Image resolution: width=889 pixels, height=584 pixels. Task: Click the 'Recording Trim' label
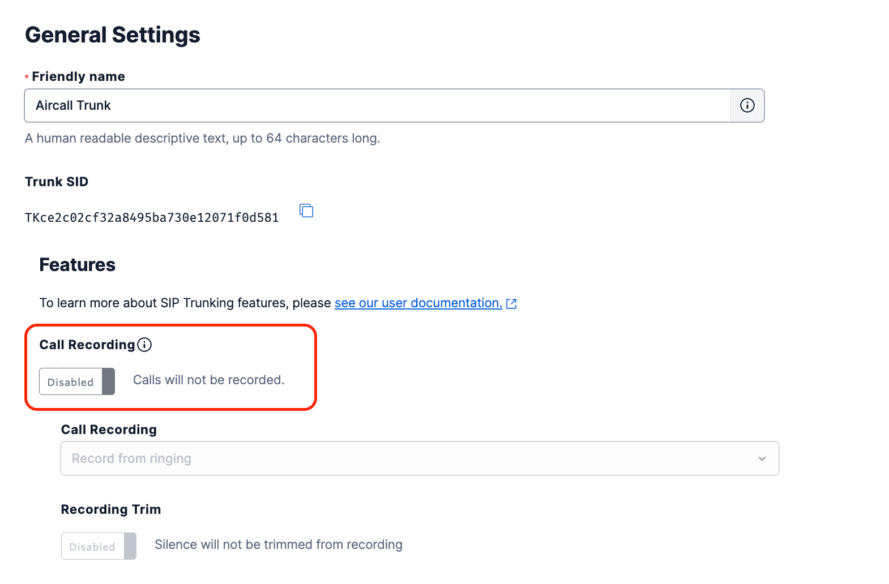coord(111,509)
